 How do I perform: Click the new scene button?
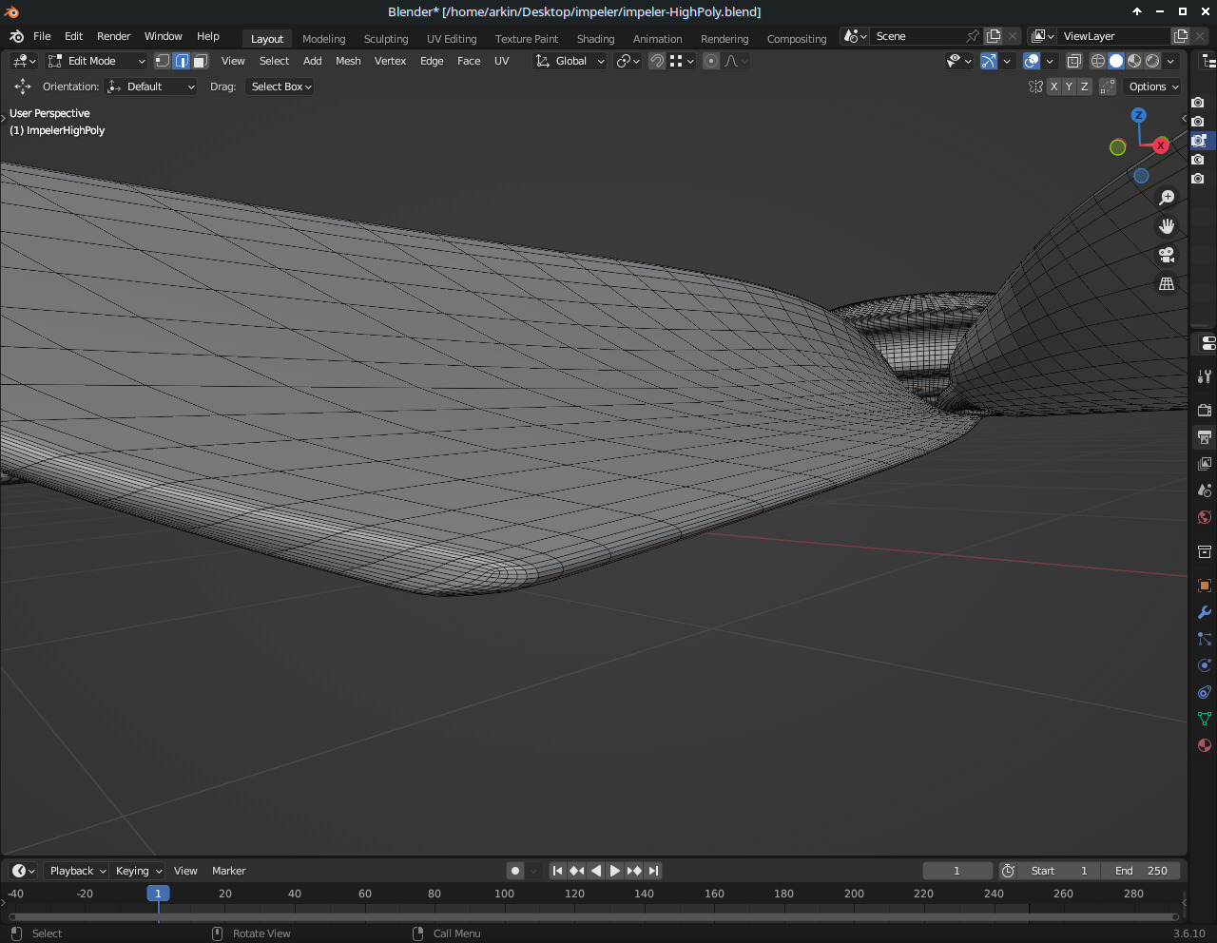[994, 36]
